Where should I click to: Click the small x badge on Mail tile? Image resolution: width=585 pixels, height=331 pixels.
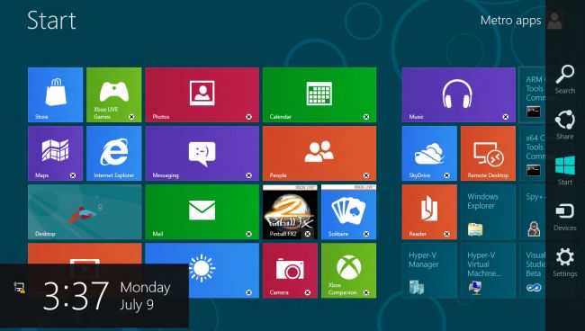point(248,234)
